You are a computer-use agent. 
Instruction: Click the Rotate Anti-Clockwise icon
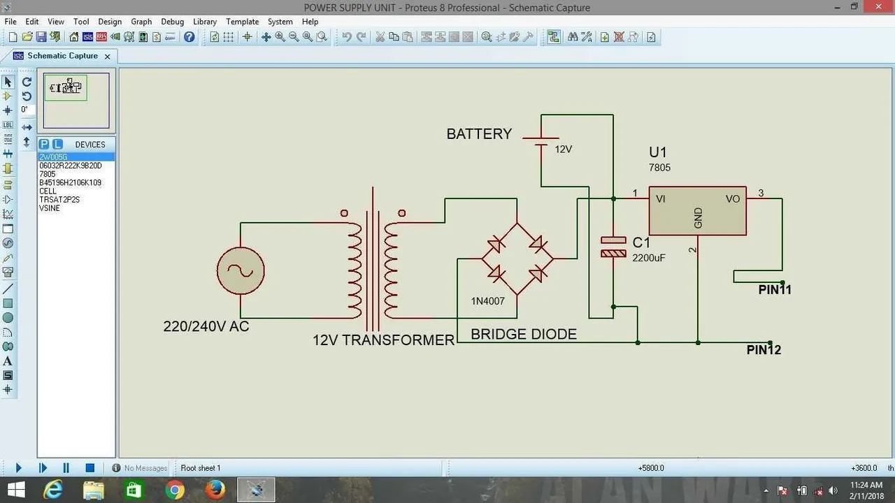click(x=27, y=96)
